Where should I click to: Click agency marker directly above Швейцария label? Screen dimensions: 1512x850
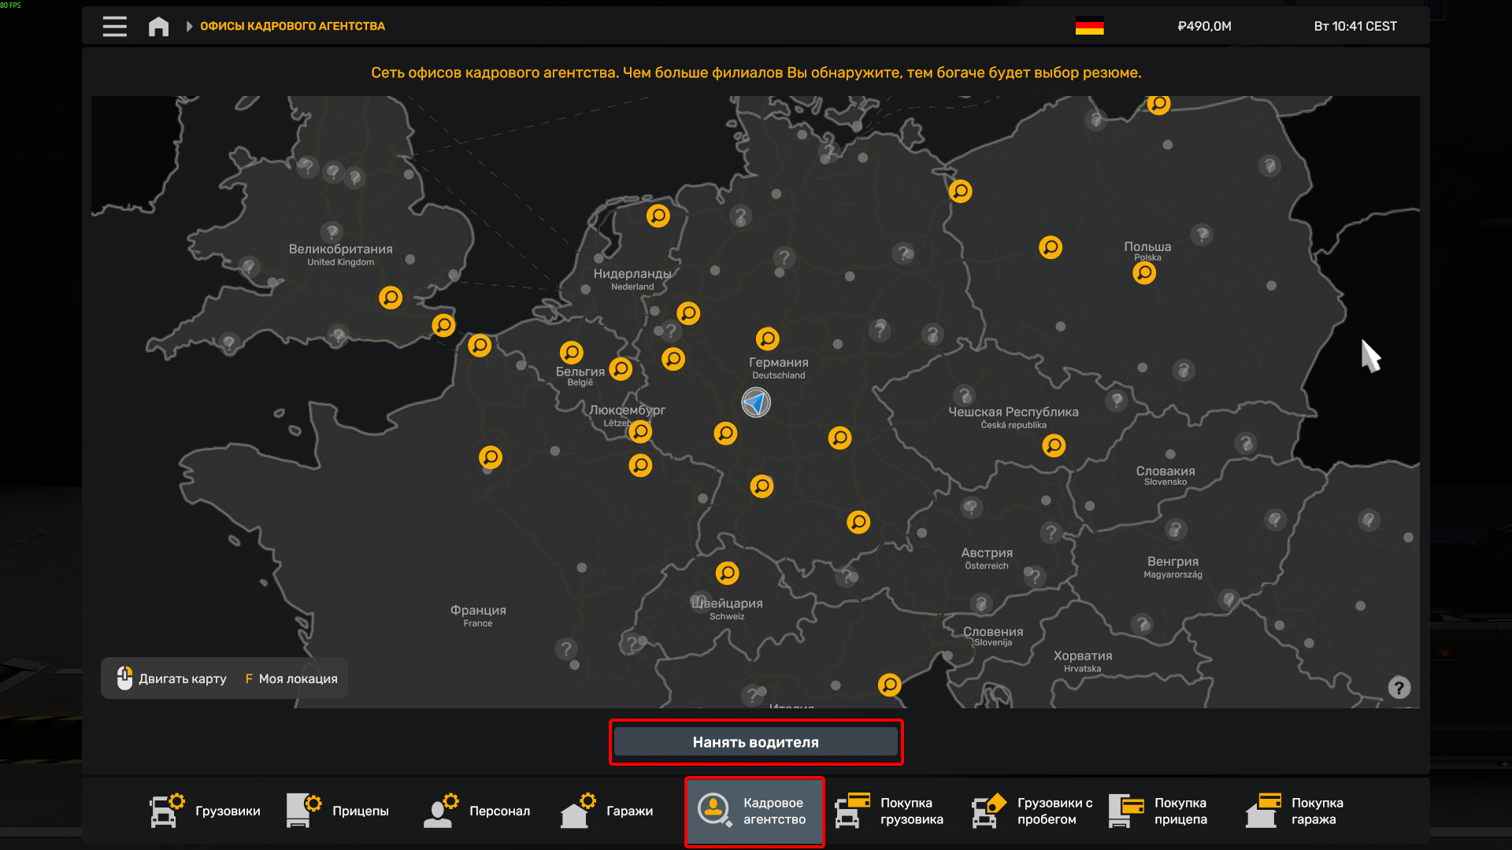point(727,573)
